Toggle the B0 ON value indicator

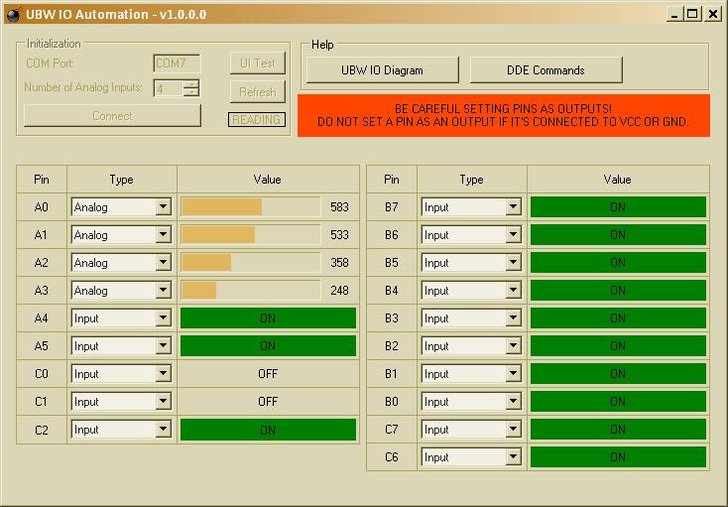618,402
